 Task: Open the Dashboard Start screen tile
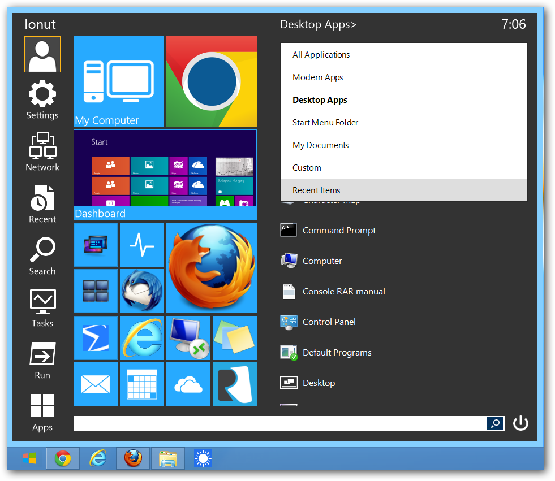(x=165, y=175)
